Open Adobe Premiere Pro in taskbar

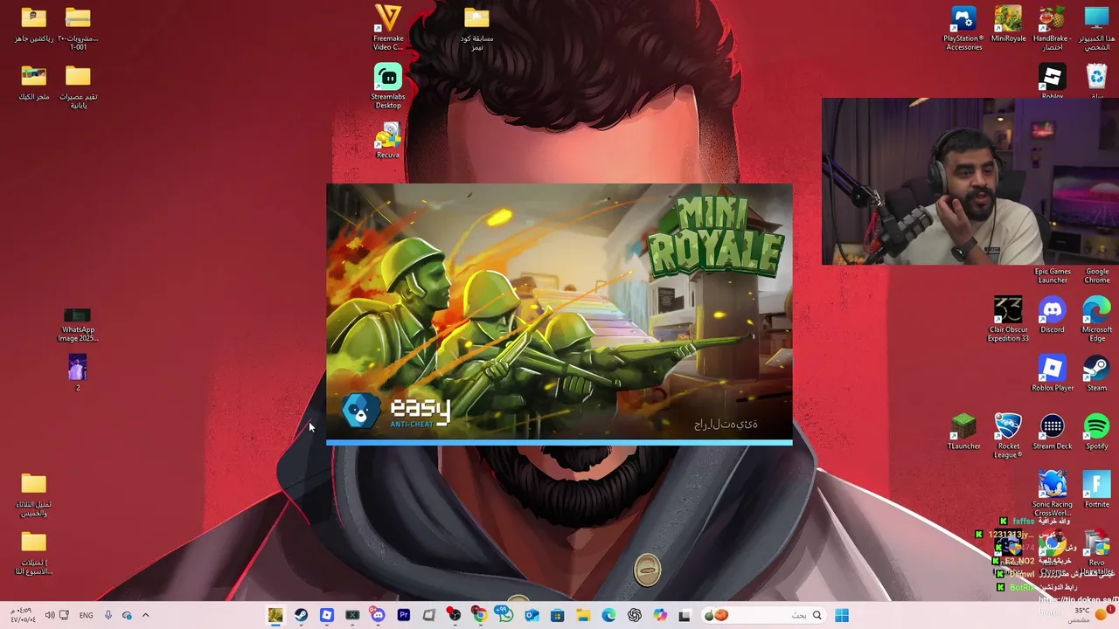[403, 615]
